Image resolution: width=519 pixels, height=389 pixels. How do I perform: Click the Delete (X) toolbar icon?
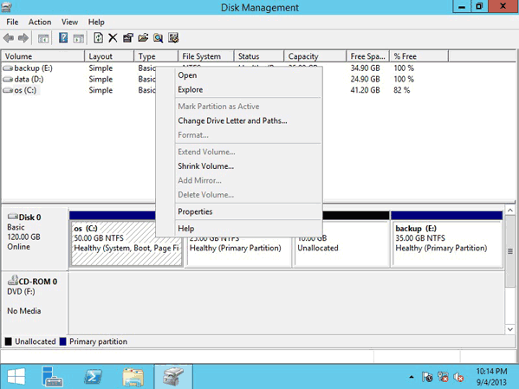pyautogui.click(x=113, y=38)
